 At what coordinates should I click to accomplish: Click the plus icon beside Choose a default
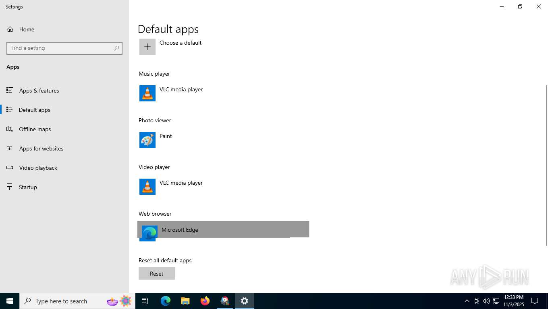(147, 47)
